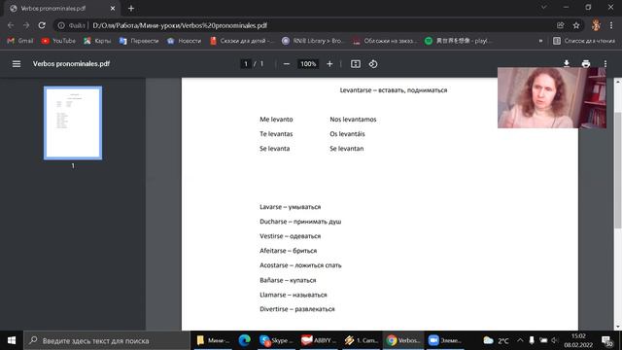
Task: Go forward in browser history
Action: 26,25
